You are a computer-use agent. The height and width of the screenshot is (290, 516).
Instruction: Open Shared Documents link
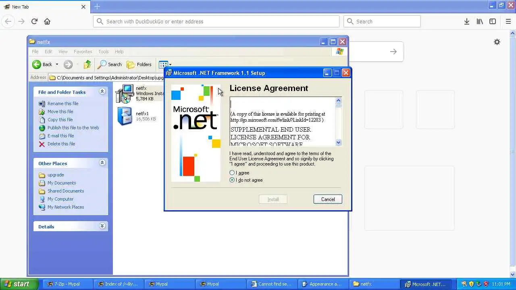coord(66,191)
